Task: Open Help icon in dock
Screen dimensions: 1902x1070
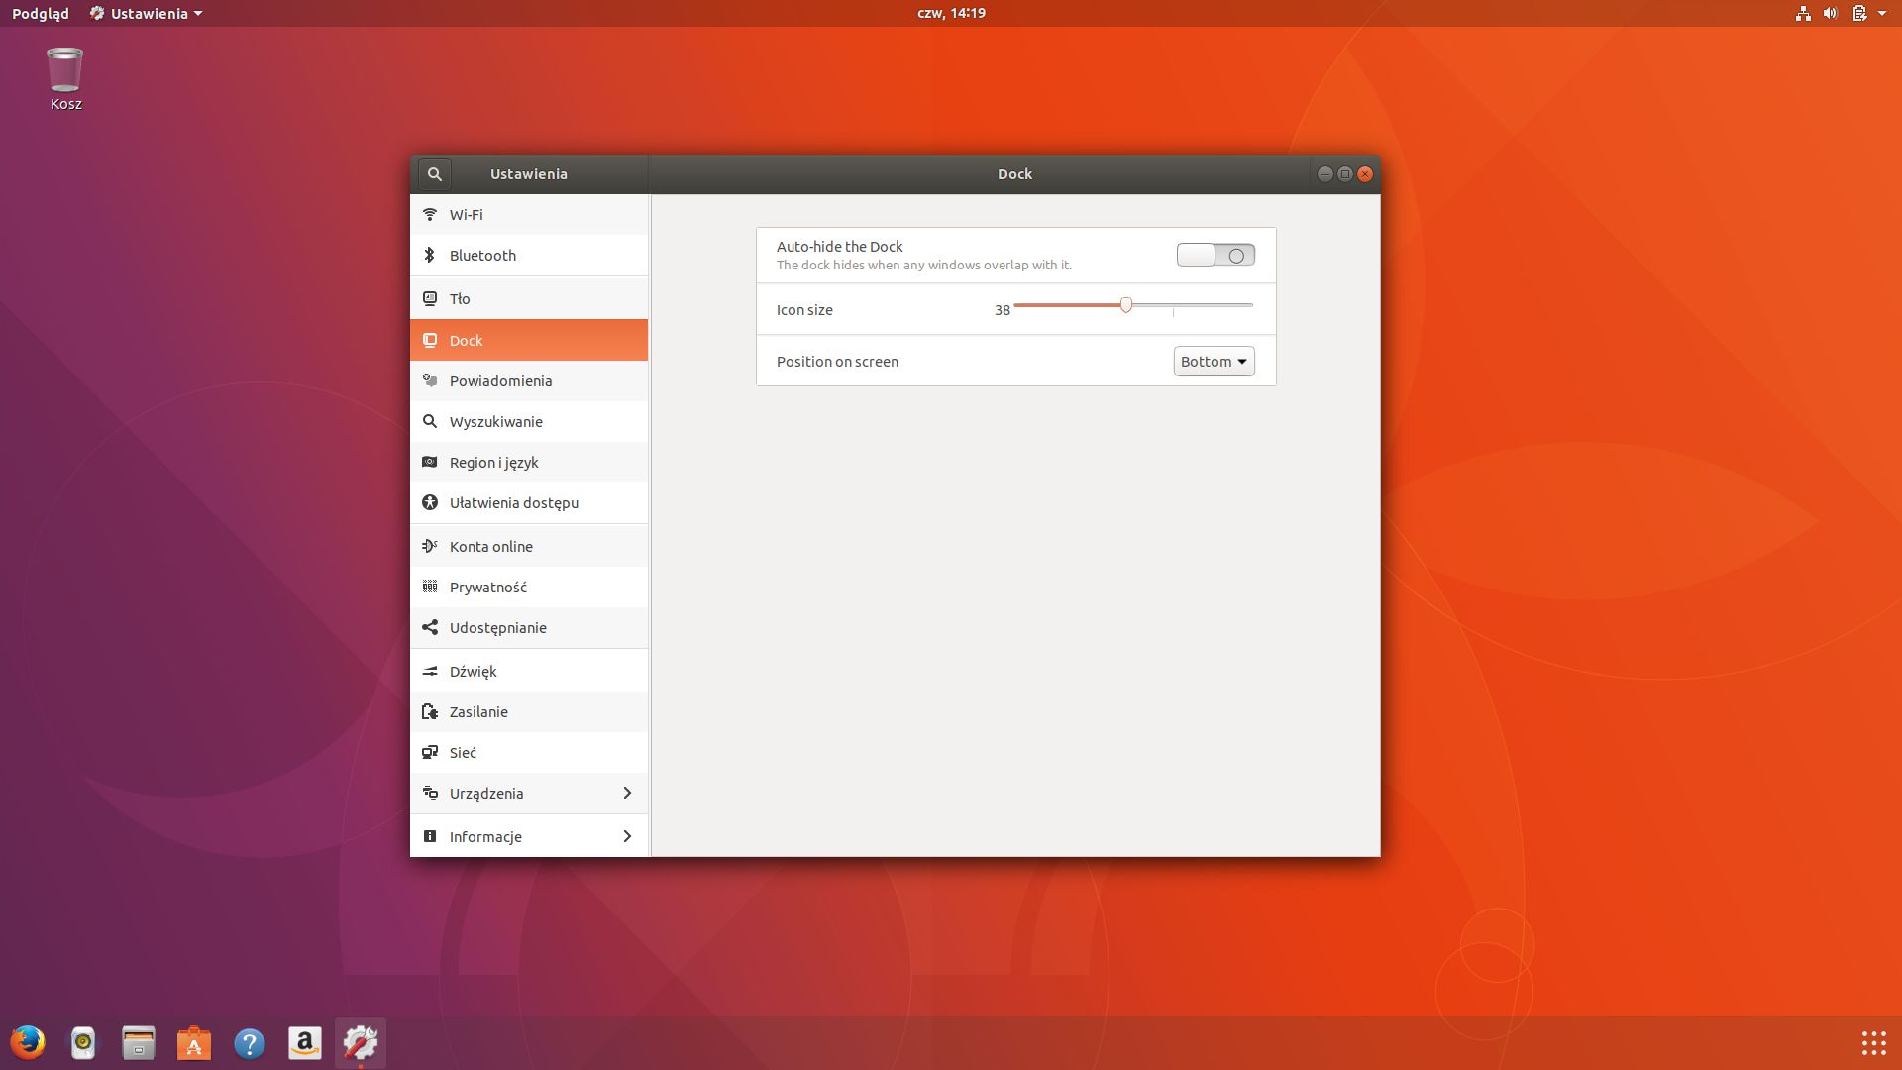Action: pyautogui.click(x=250, y=1042)
